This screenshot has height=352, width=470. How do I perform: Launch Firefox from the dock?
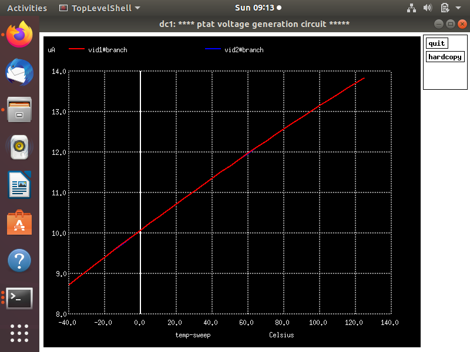point(19,34)
